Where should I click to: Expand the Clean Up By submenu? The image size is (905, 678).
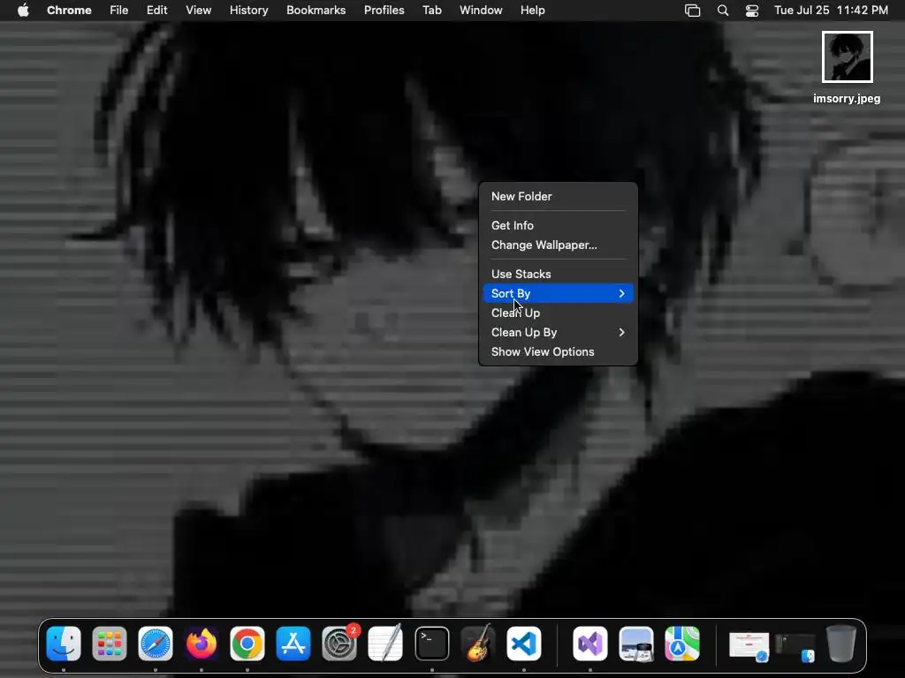click(x=559, y=333)
